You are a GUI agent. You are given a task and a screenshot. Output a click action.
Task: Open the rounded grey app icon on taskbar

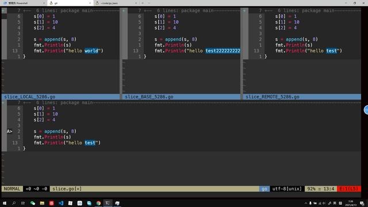click(79, 203)
